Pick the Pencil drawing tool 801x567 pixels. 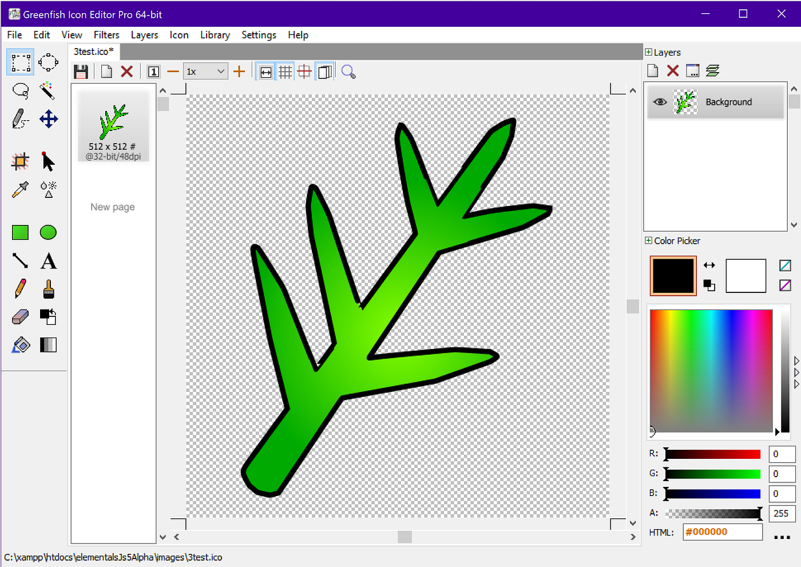pyautogui.click(x=20, y=288)
